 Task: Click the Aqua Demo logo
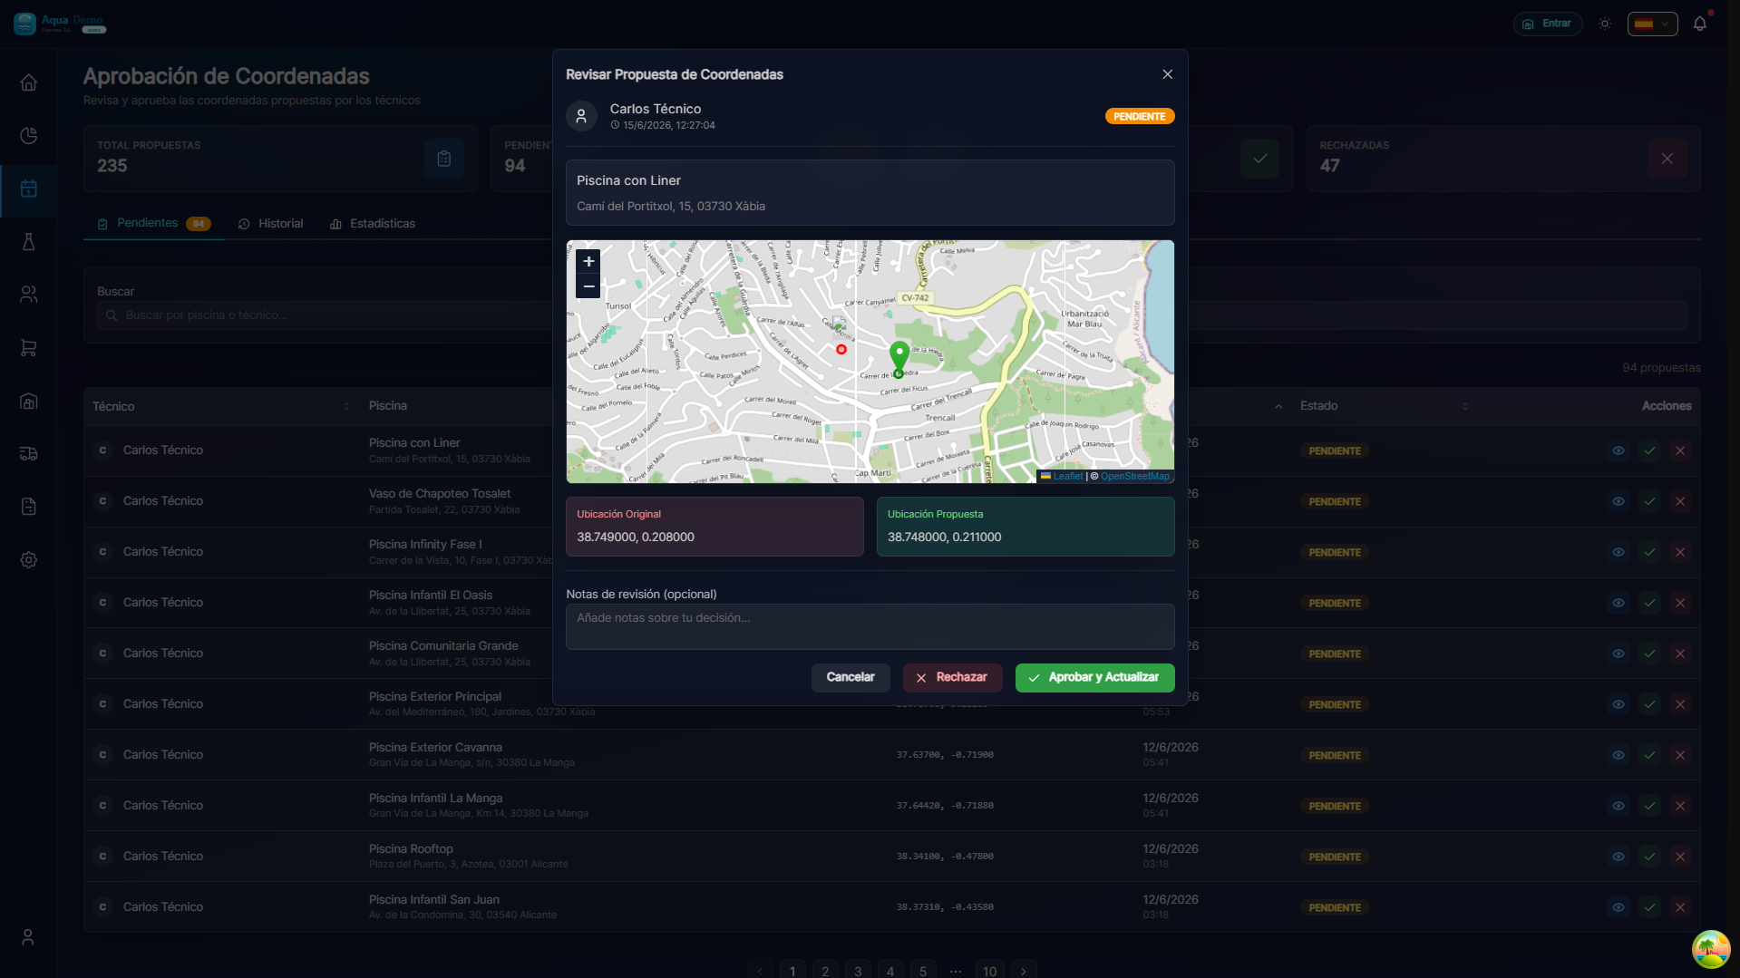tap(60, 24)
